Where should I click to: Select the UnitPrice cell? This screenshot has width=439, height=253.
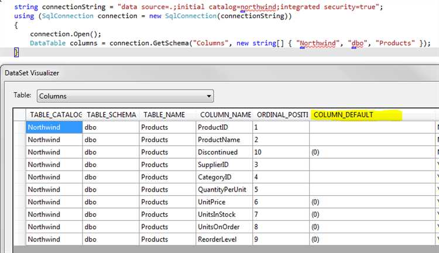(224, 202)
